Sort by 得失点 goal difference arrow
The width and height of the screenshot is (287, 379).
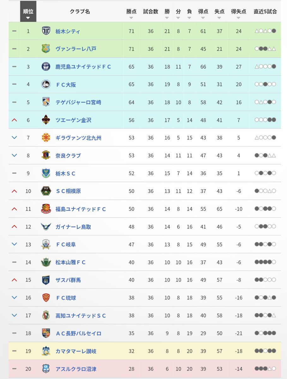238,18
